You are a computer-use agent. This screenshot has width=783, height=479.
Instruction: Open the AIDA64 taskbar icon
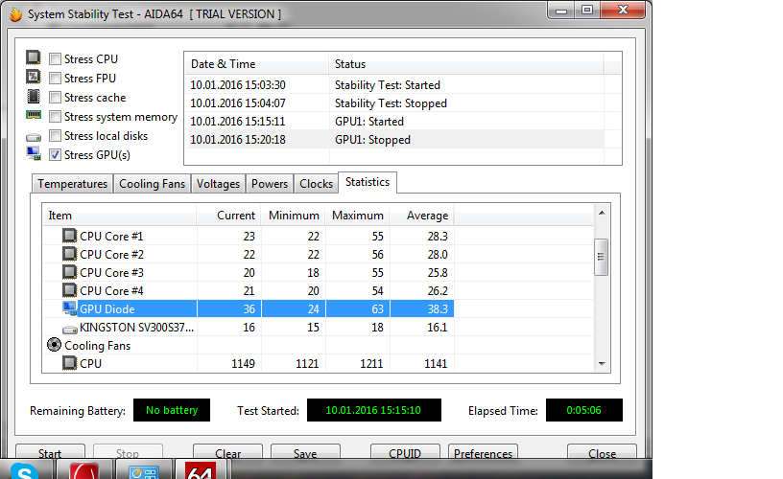pyautogui.click(x=201, y=470)
